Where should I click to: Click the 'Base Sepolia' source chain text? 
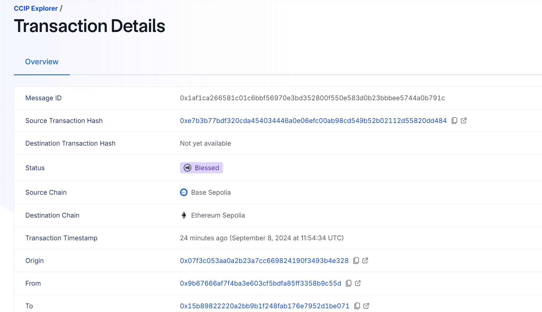[x=211, y=192]
